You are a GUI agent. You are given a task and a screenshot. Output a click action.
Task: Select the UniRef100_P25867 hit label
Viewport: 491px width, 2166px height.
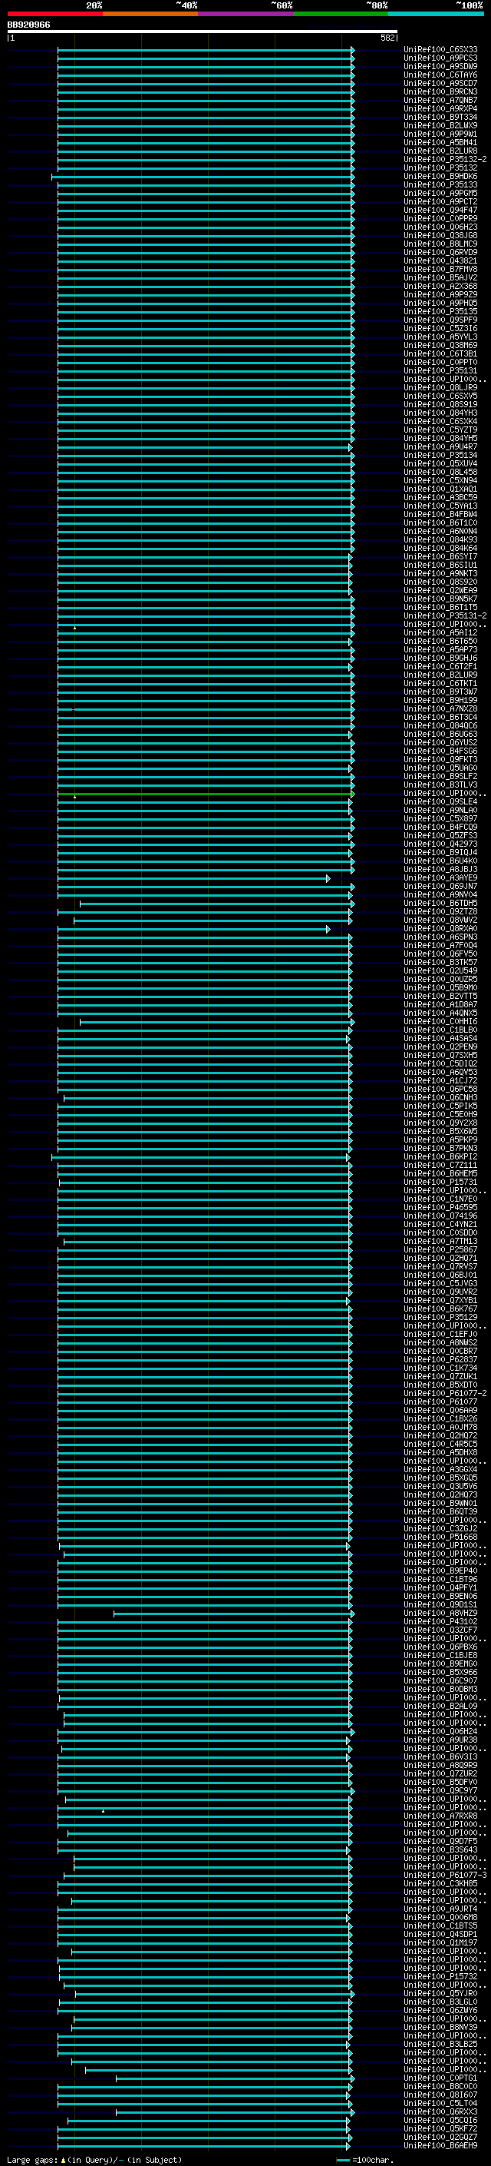coord(440,1250)
